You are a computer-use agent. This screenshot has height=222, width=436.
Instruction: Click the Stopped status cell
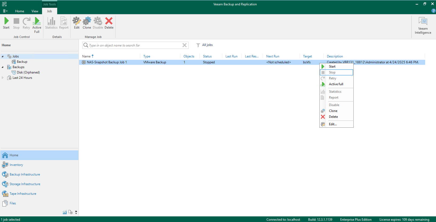pos(209,62)
